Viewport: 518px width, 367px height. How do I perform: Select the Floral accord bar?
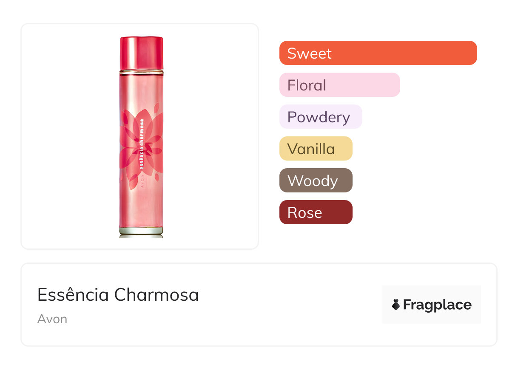click(x=339, y=85)
